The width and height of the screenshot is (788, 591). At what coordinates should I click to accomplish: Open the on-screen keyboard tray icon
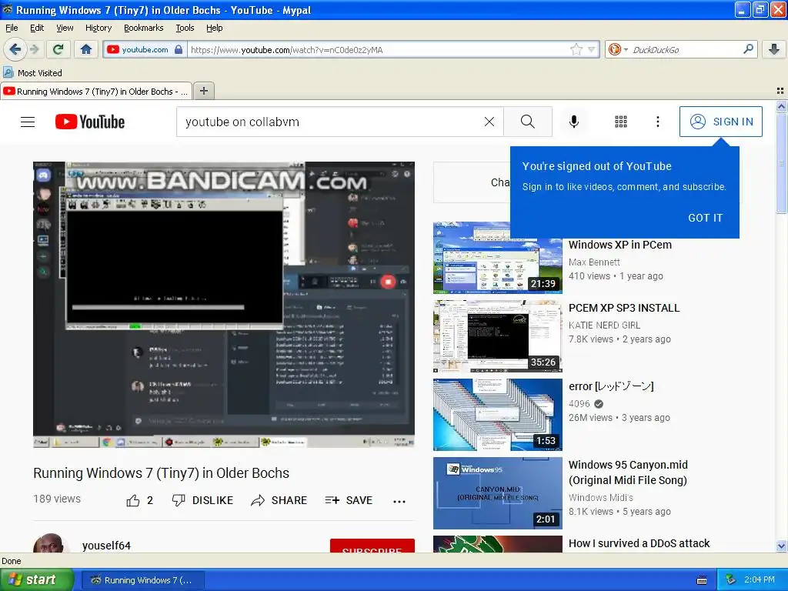point(702,580)
